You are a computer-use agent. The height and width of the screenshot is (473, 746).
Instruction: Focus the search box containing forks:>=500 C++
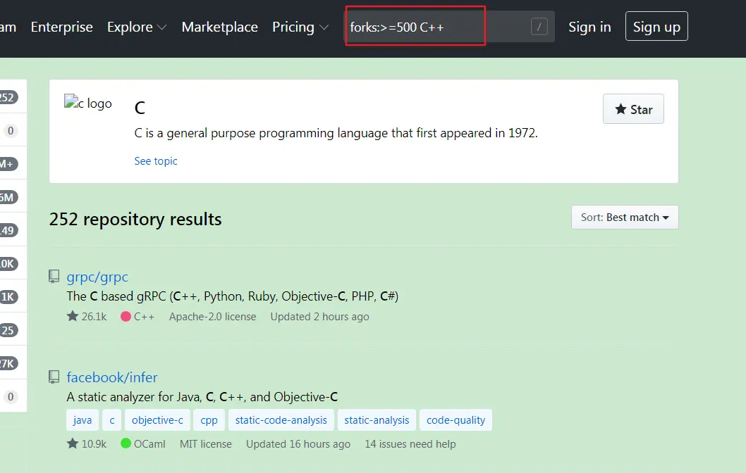[x=450, y=27]
